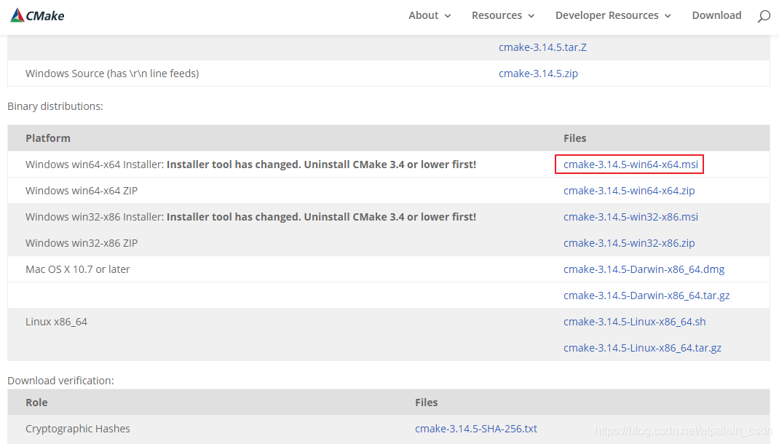This screenshot has width=779, height=444.
Task: Download cmake-3.14.5-win64-x64.msi installer
Action: point(630,164)
